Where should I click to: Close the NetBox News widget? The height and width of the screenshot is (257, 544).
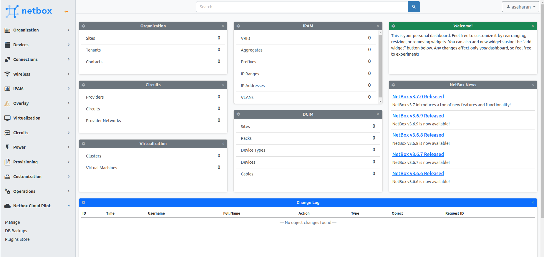(533, 85)
